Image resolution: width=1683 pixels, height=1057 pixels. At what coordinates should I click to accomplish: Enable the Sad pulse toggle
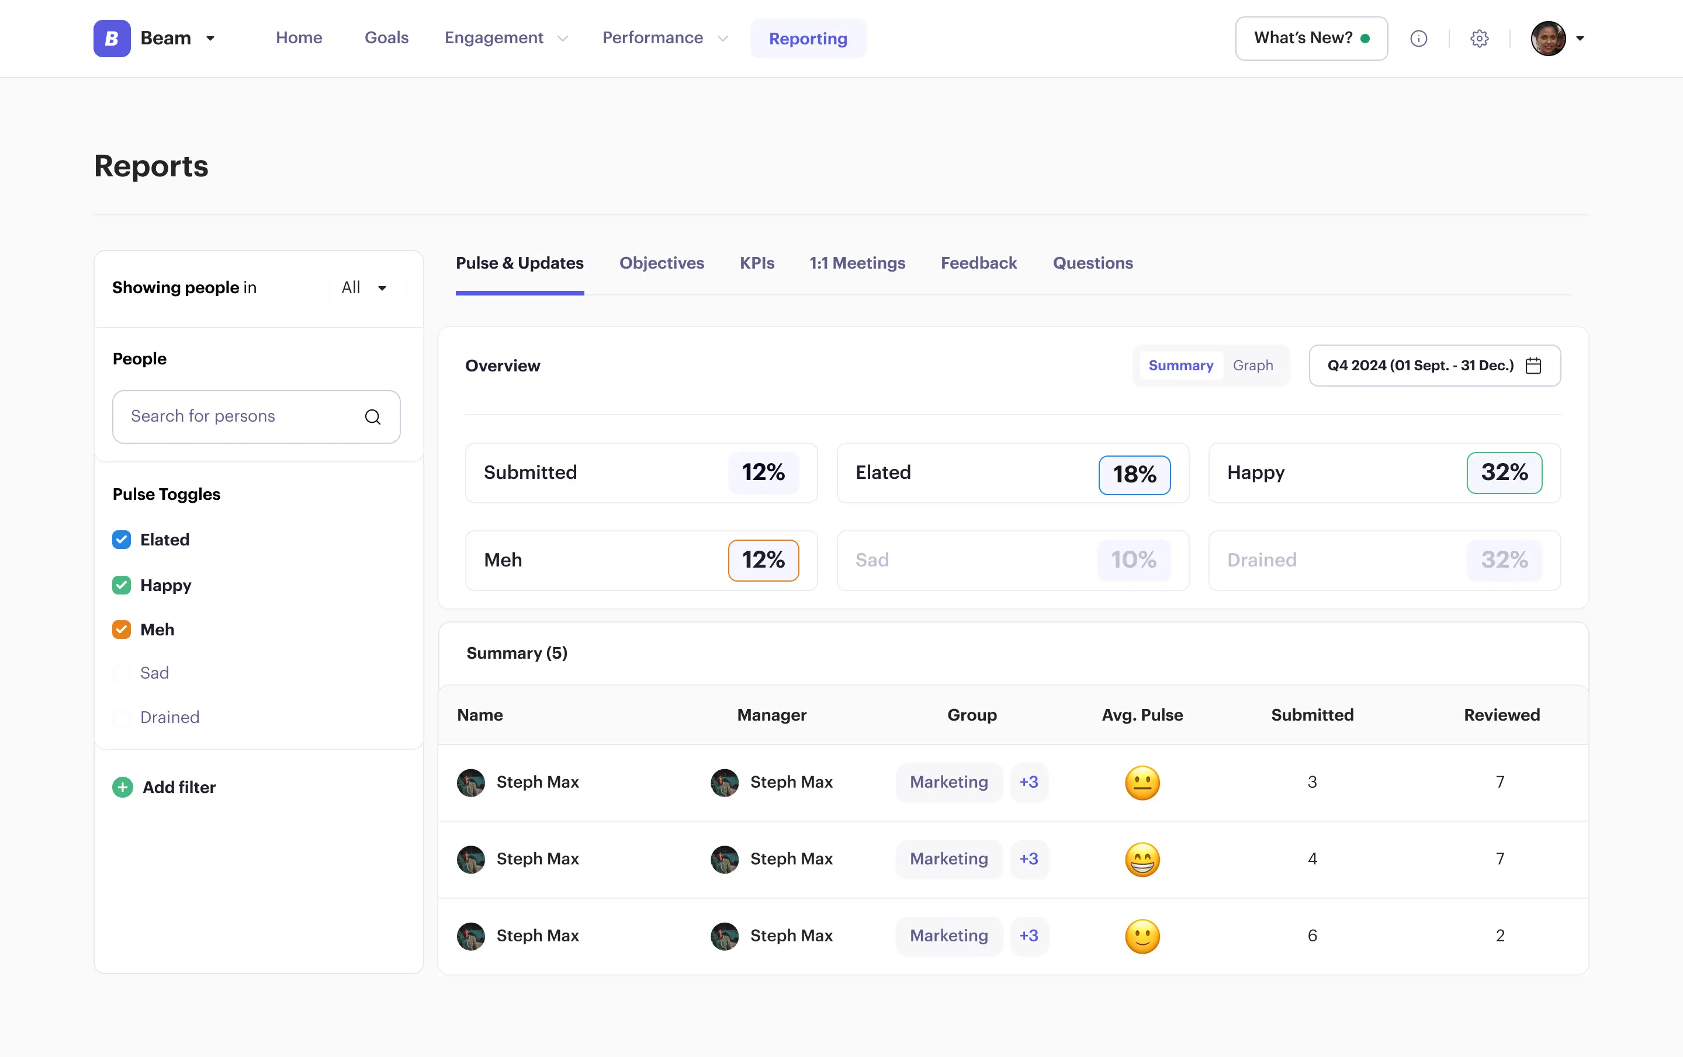click(122, 673)
